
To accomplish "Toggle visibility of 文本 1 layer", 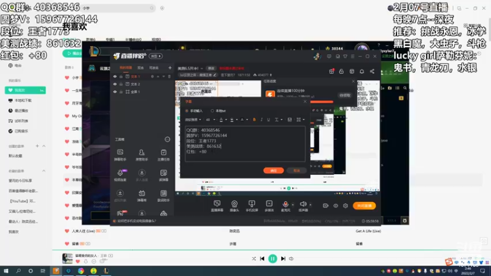I will 115,76.
